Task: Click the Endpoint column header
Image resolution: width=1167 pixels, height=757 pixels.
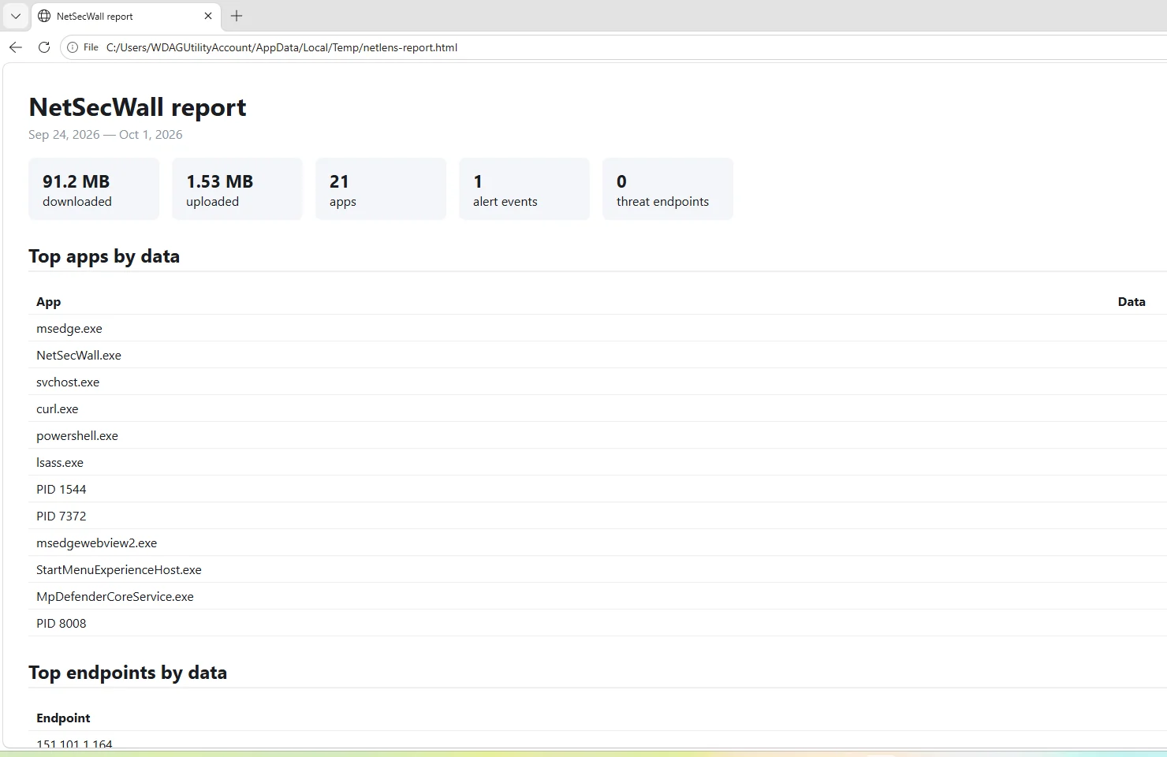Action: pyautogui.click(x=63, y=718)
